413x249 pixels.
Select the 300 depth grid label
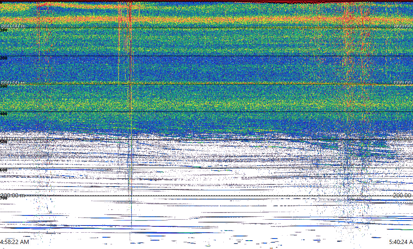click(4, 86)
